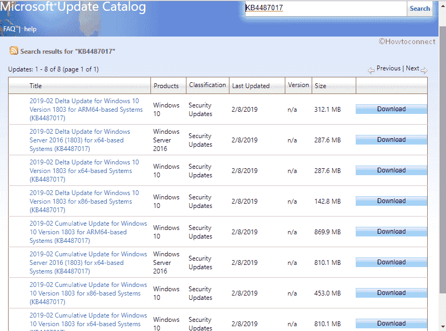
Task: Download the 142.8 MB delta update
Action: click(x=391, y=201)
